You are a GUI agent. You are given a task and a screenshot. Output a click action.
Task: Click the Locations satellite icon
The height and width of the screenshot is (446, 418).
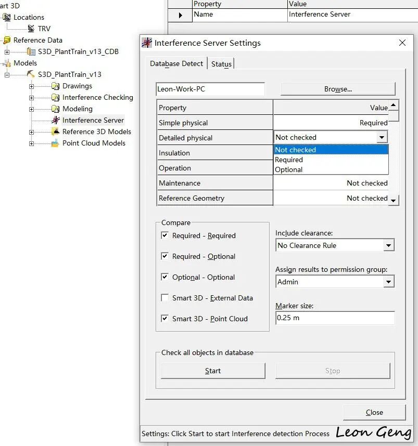(x=7, y=17)
